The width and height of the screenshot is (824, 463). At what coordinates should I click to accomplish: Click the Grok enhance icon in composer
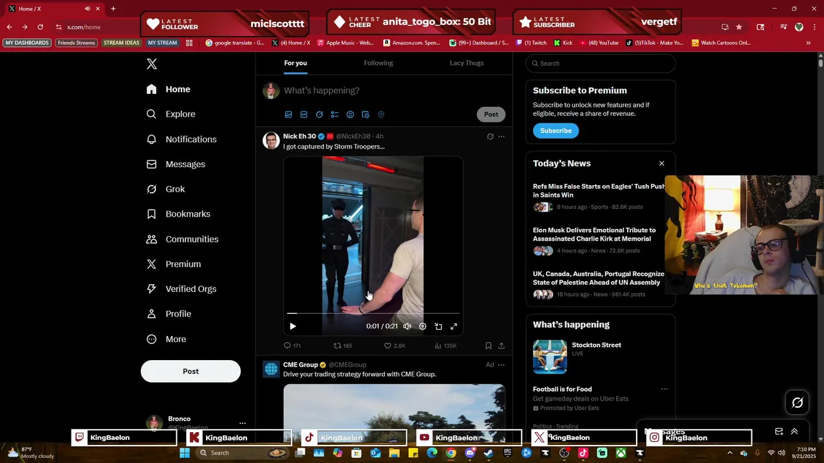tap(319, 114)
